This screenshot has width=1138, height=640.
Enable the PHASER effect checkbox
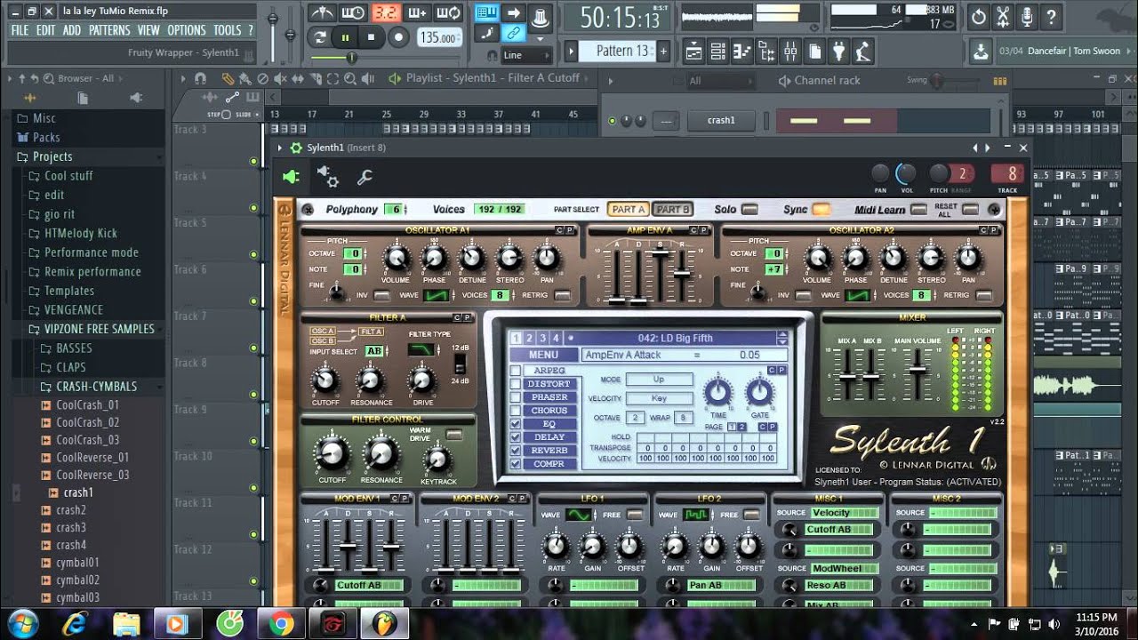tap(516, 397)
